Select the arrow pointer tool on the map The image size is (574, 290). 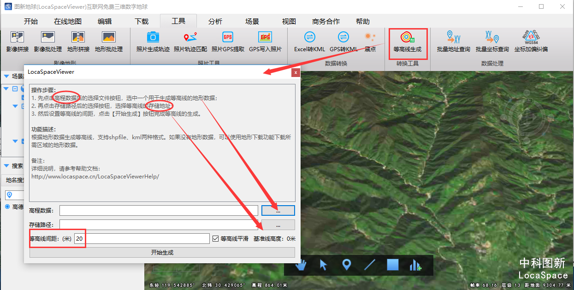pyautogui.click(x=323, y=265)
